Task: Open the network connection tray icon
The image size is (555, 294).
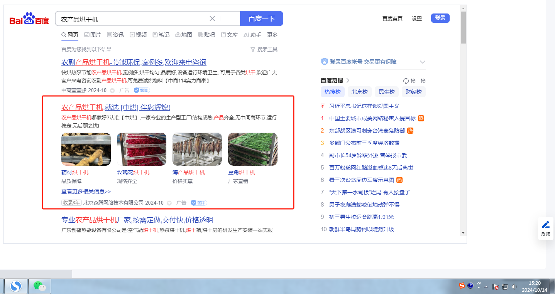Action: coord(505,287)
